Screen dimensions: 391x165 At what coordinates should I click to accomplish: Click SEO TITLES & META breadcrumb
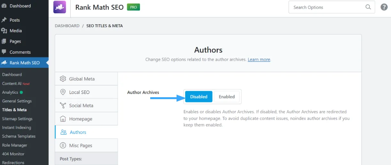pos(105,26)
